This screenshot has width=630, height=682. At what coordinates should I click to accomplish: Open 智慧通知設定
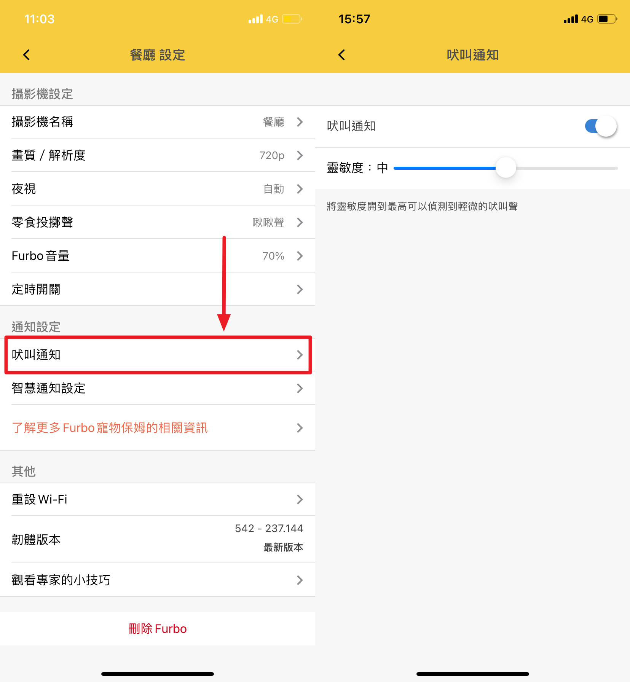158,388
